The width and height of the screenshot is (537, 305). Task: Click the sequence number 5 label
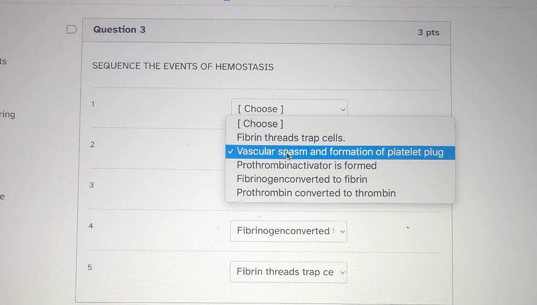[x=90, y=267]
